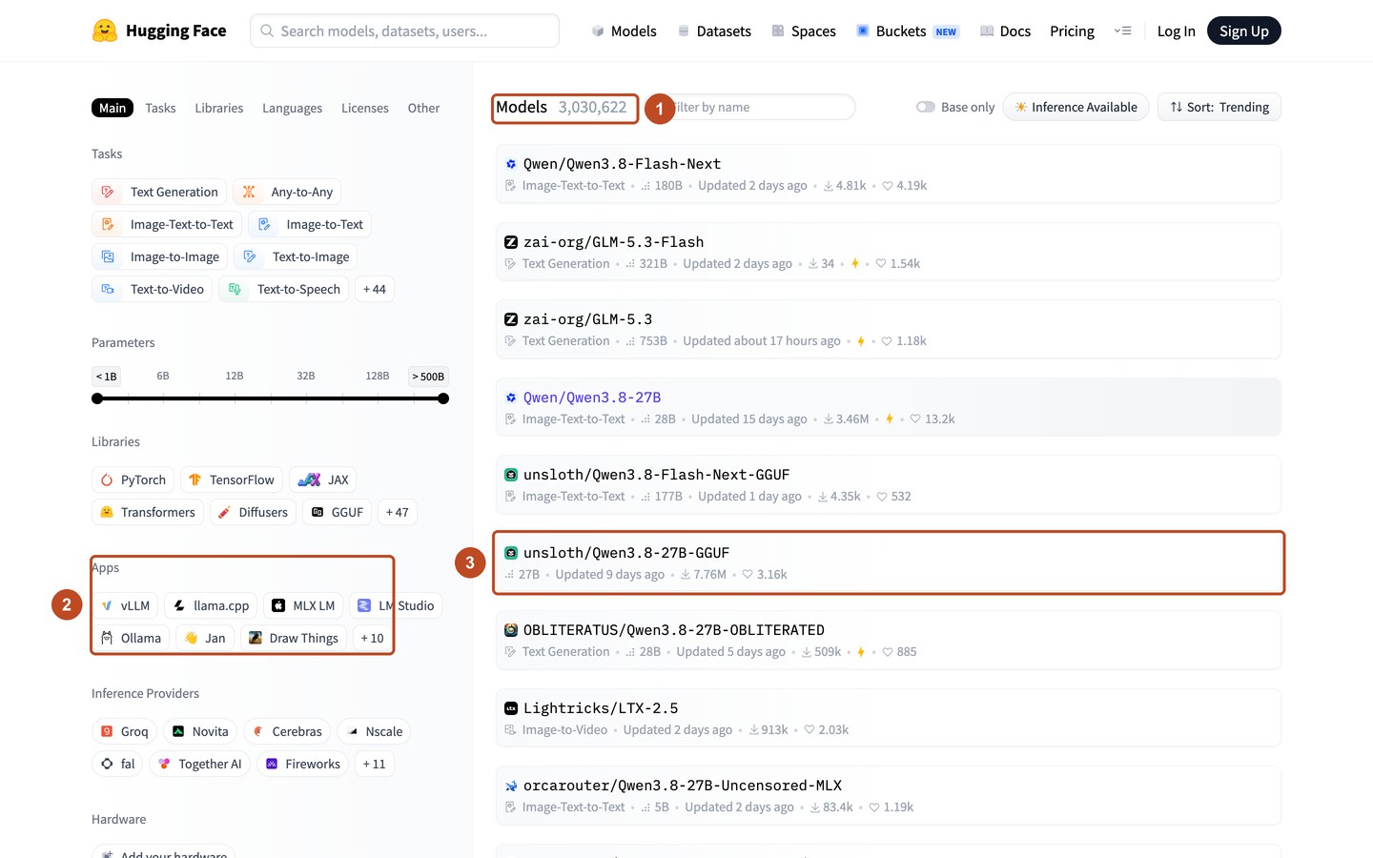The height and width of the screenshot is (858, 1373).
Task: Switch to the Other filter tab
Action: (x=423, y=108)
